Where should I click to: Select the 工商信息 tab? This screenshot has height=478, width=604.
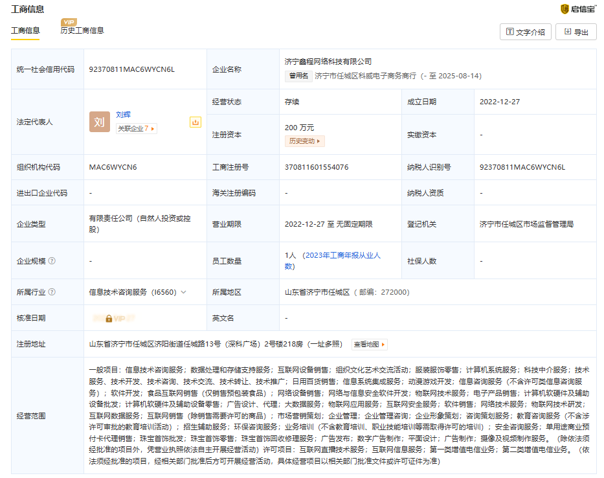coord(25,30)
